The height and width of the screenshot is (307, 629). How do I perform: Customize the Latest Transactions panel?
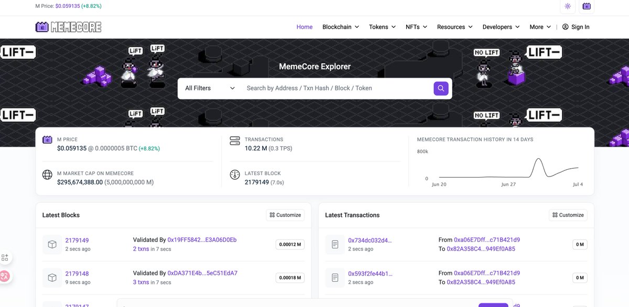tap(568, 215)
